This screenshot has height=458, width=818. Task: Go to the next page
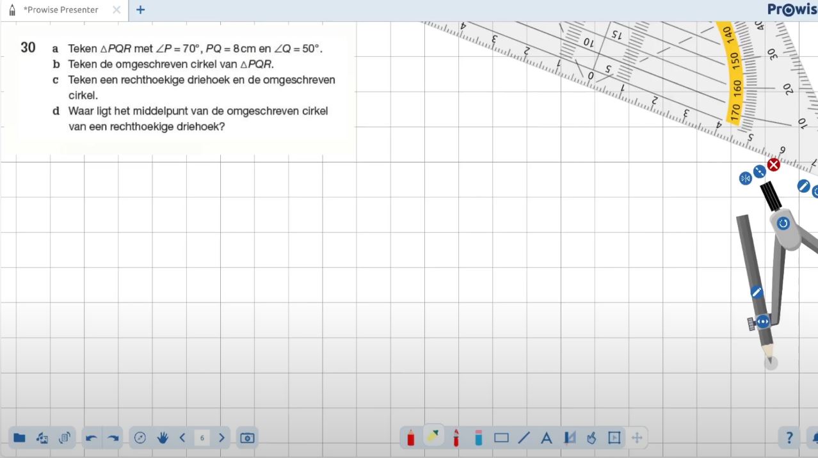pyautogui.click(x=221, y=438)
